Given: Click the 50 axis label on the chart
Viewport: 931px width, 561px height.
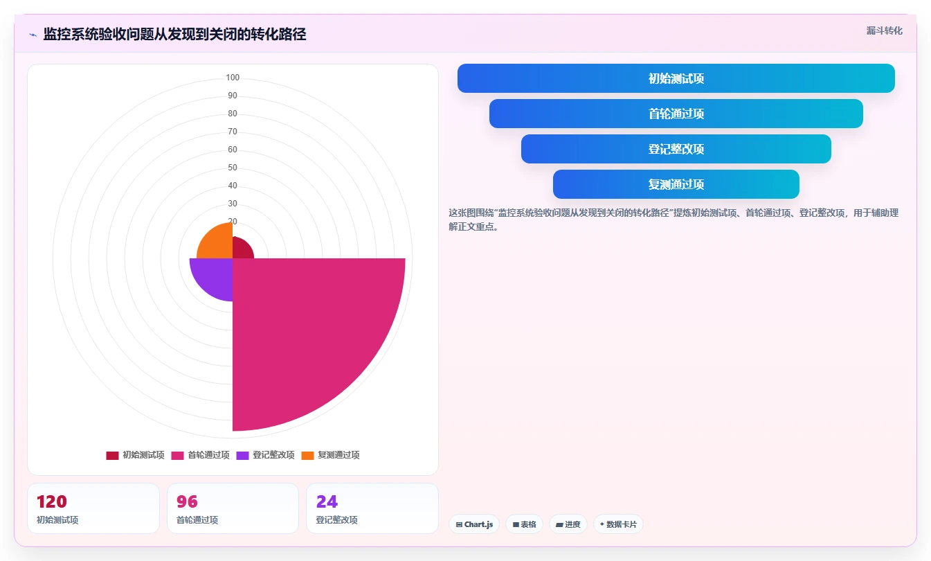Looking at the screenshot, I should 233,168.
